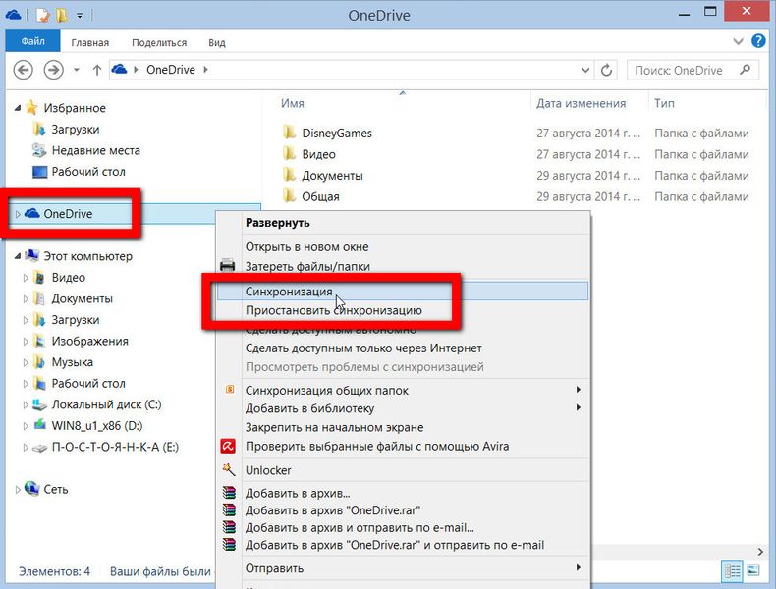Click the search magnifier icon
Viewport: 776px width, 589px height.
745,70
